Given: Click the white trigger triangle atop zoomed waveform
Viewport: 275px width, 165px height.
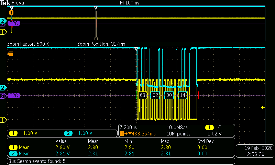Looking at the screenshot, I should coord(136,49).
